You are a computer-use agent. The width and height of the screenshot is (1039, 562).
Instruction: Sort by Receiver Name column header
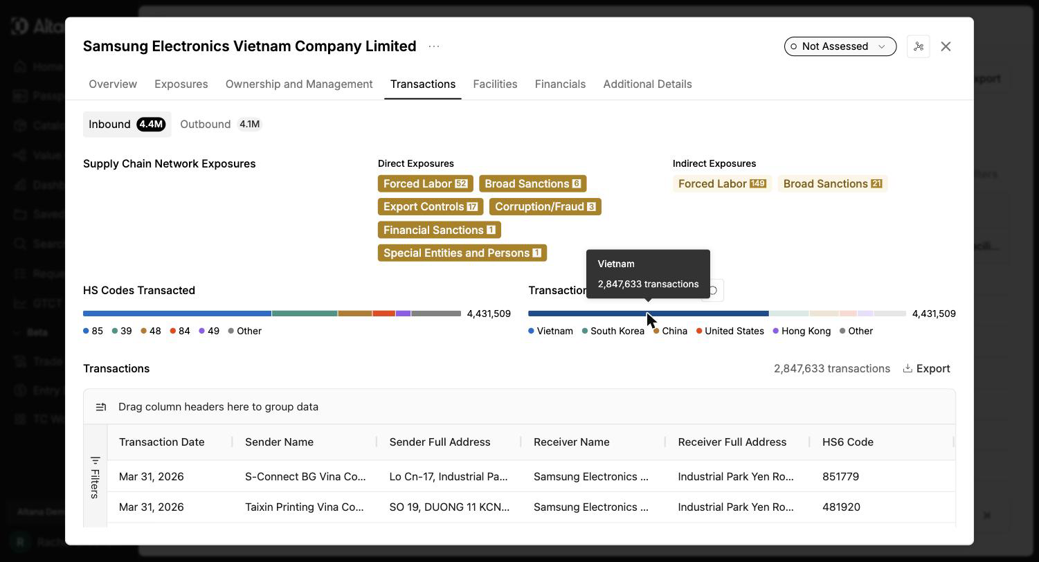pyautogui.click(x=572, y=442)
